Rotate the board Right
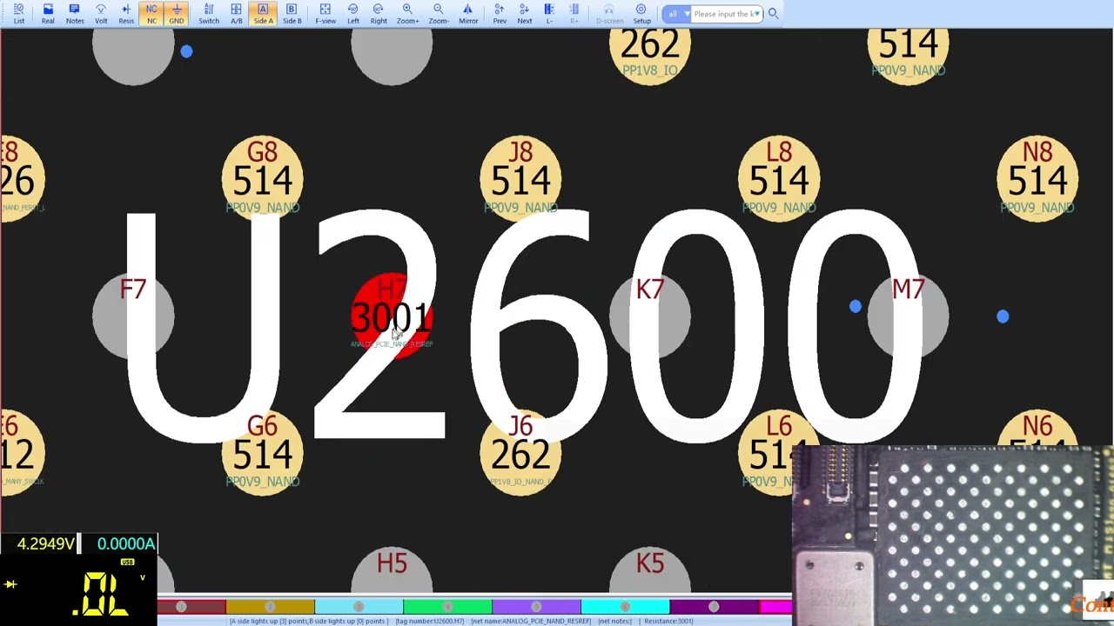The height and width of the screenshot is (626, 1114). coord(379,13)
